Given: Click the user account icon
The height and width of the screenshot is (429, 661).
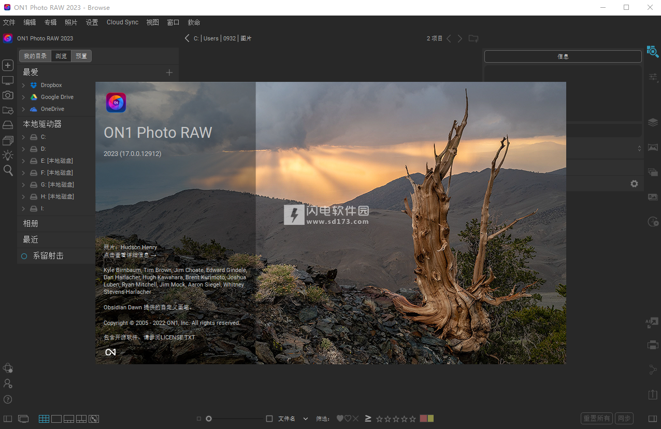Looking at the screenshot, I should tap(8, 383).
